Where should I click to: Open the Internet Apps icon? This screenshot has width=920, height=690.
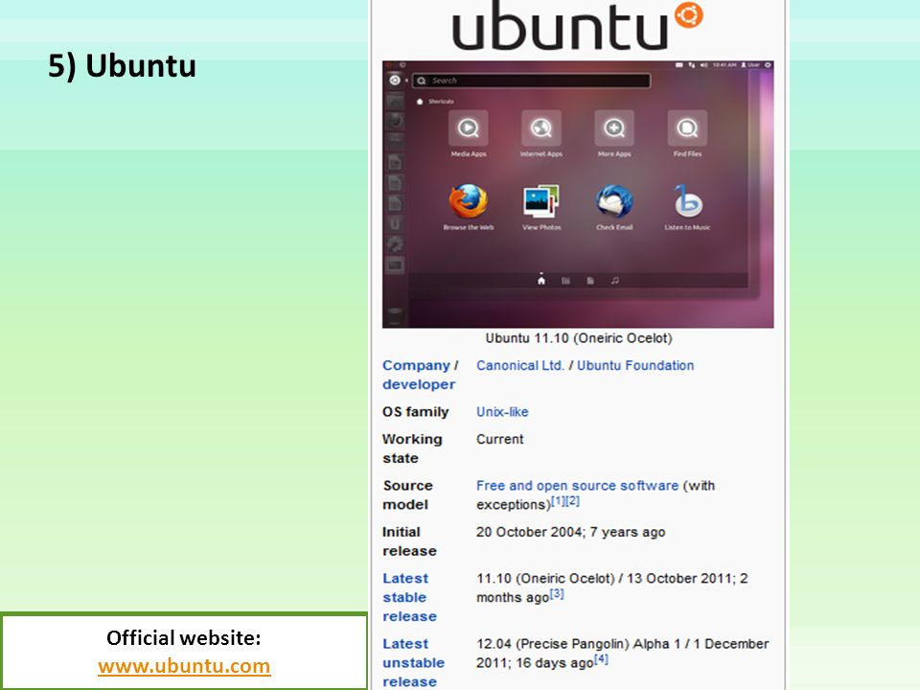540,128
